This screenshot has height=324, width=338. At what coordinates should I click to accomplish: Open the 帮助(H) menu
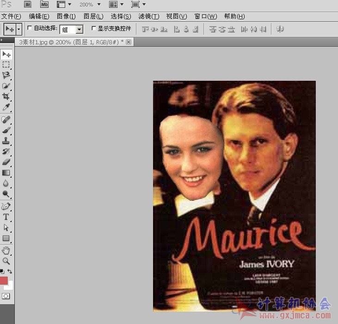point(234,16)
